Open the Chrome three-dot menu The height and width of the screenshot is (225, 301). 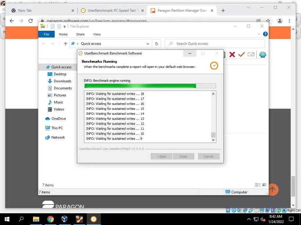289,21
